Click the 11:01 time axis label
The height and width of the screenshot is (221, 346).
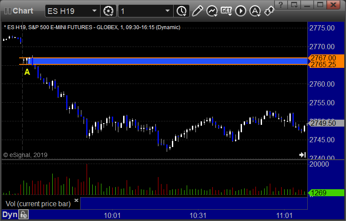284,215
